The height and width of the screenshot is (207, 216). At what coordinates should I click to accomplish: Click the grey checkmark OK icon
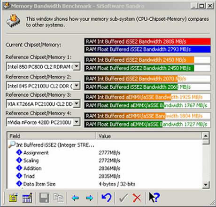coord(123,198)
